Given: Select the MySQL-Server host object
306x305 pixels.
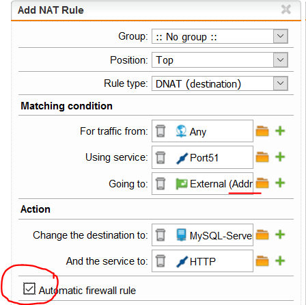Looking at the screenshot, I should 214,235.
